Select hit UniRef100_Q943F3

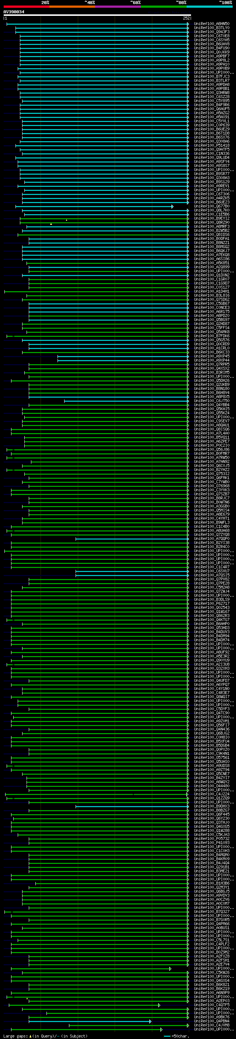(212, 32)
